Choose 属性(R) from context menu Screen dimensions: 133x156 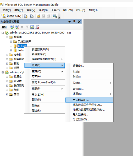click(x=45, y=111)
